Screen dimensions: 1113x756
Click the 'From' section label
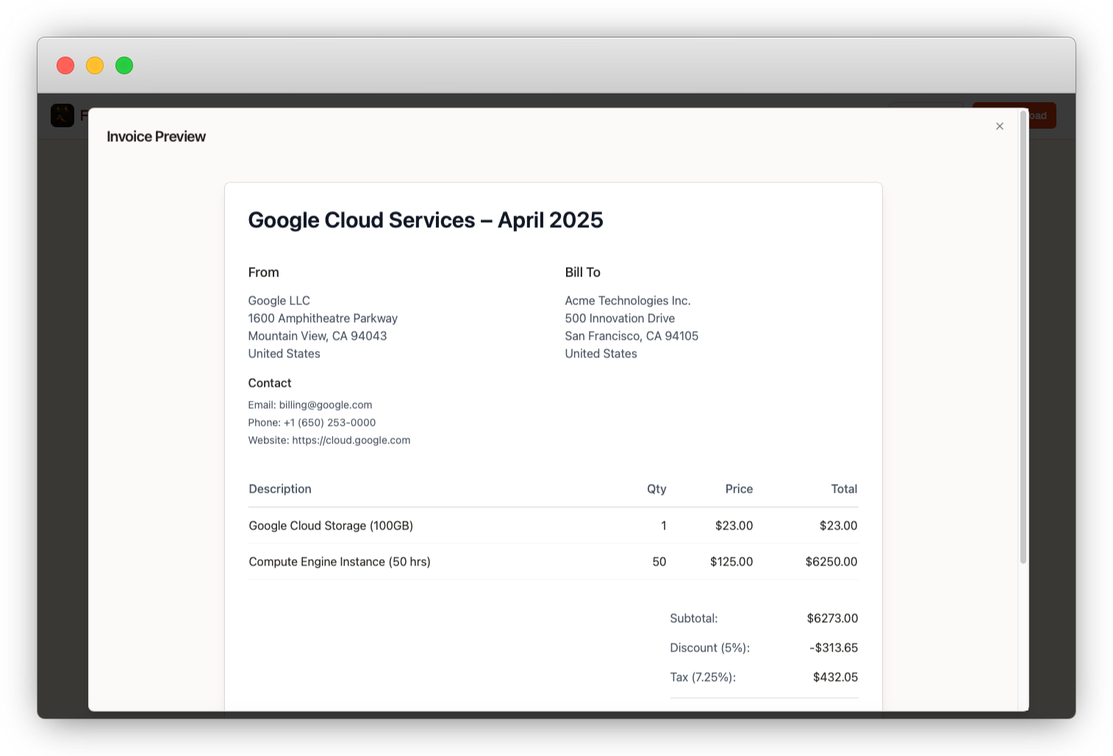(x=264, y=272)
